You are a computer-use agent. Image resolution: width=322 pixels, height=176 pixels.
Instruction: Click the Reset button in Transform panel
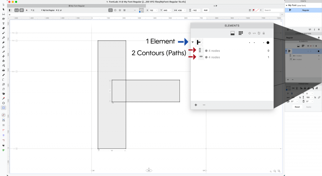click(297, 107)
